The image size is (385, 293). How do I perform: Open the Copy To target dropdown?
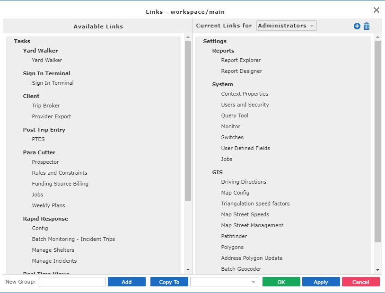(x=224, y=282)
